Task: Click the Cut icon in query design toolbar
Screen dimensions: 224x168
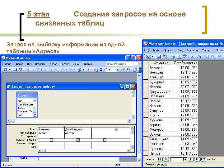Action: click(x=44, y=70)
